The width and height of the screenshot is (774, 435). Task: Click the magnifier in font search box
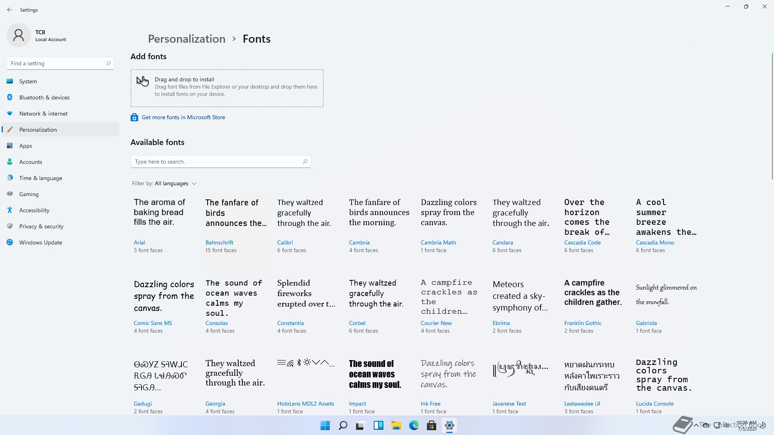(305, 162)
